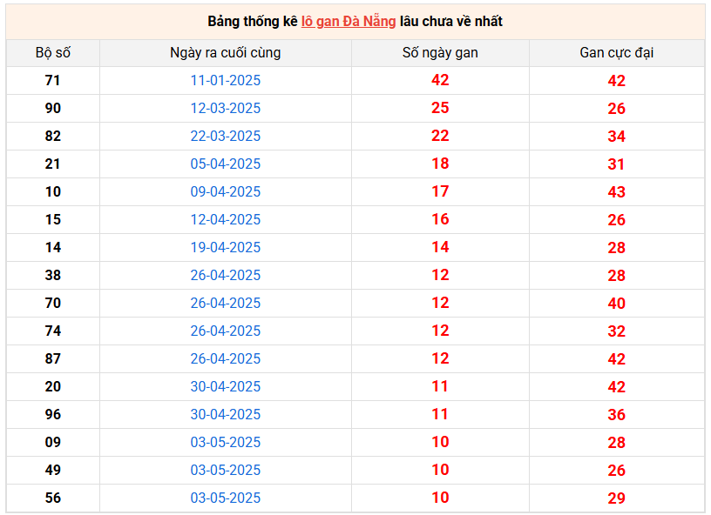The height and width of the screenshot is (515, 711).
Task: Click the date in row 56
Action: [225, 498]
